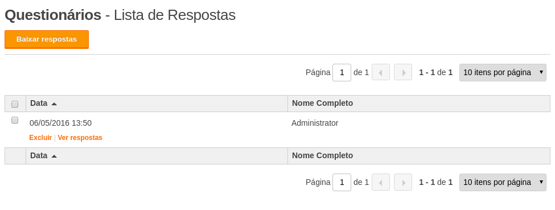The height and width of the screenshot is (210, 555).
Task: Focus the top page number input field
Action: click(342, 72)
